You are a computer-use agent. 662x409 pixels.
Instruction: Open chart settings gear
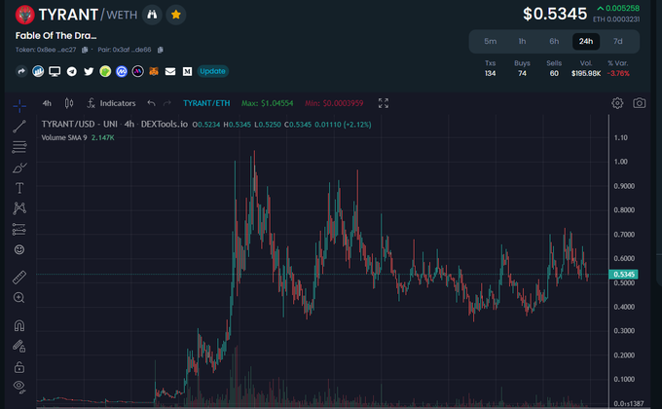click(x=617, y=103)
